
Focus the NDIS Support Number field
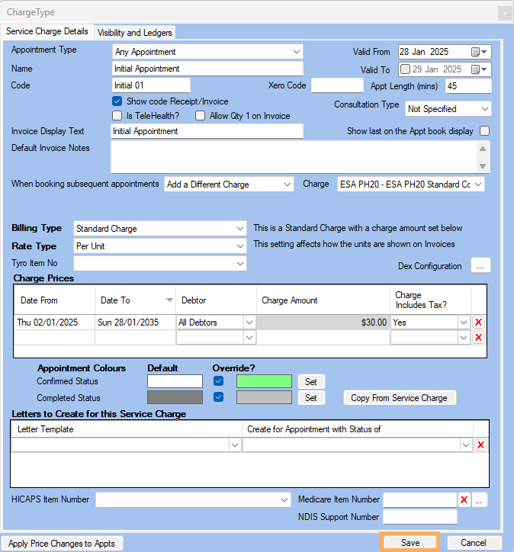click(420, 517)
